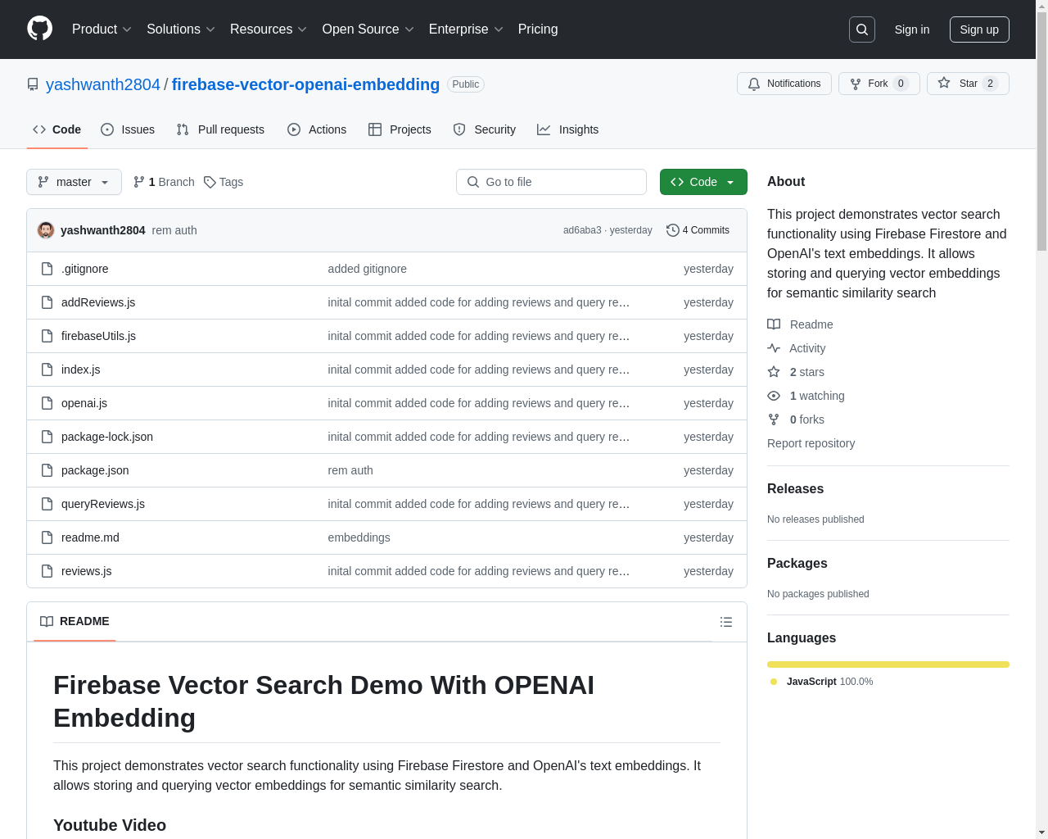Image resolution: width=1048 pixels, height=839 pixels.
Task: Click the eye icon beside 1 watching
Action: 774,396
